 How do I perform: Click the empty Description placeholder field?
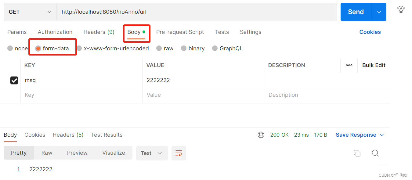[x=327, y=95]
